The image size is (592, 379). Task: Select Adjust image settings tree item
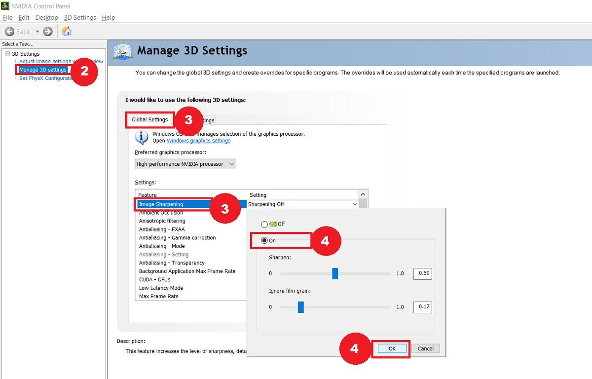pos(61,61)
